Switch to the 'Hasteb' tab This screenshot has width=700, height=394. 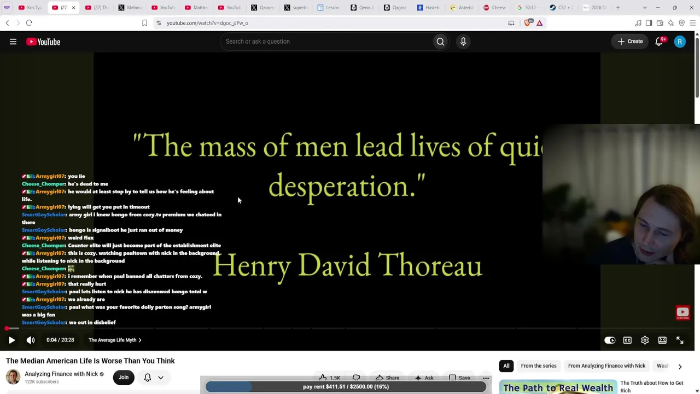tap(428, 8)
